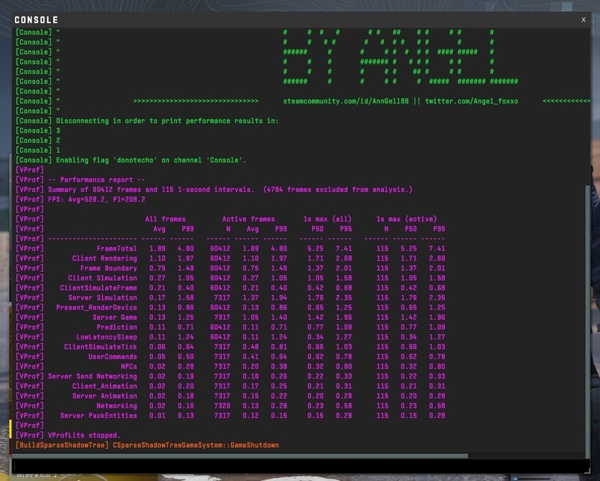Image resolution: width=600 pixels, height=481 pixels.
Task: Click the horizontal scrollbar under the log
Action: point(240,455)
